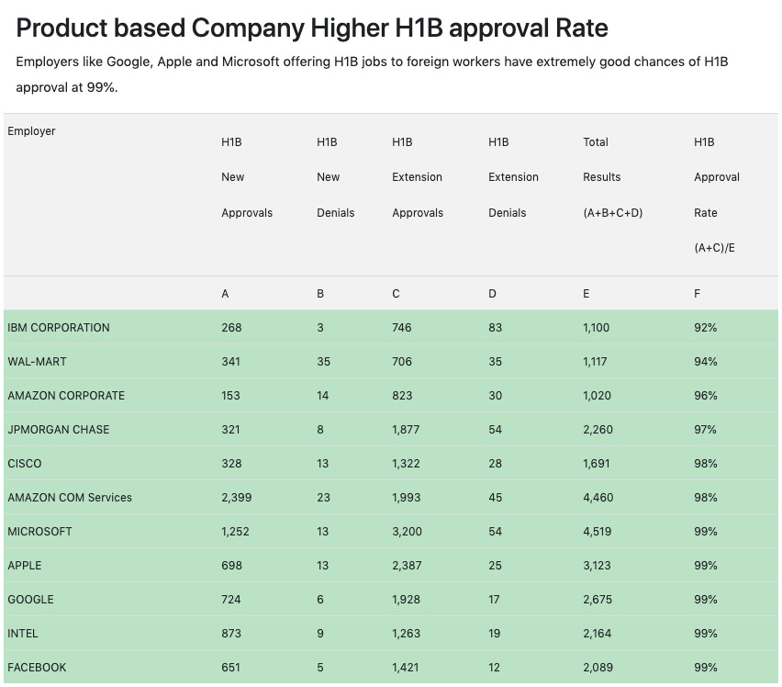Select Google's total results "2,675"
This screenshot has width=782, height=687.
click(598, 599)
